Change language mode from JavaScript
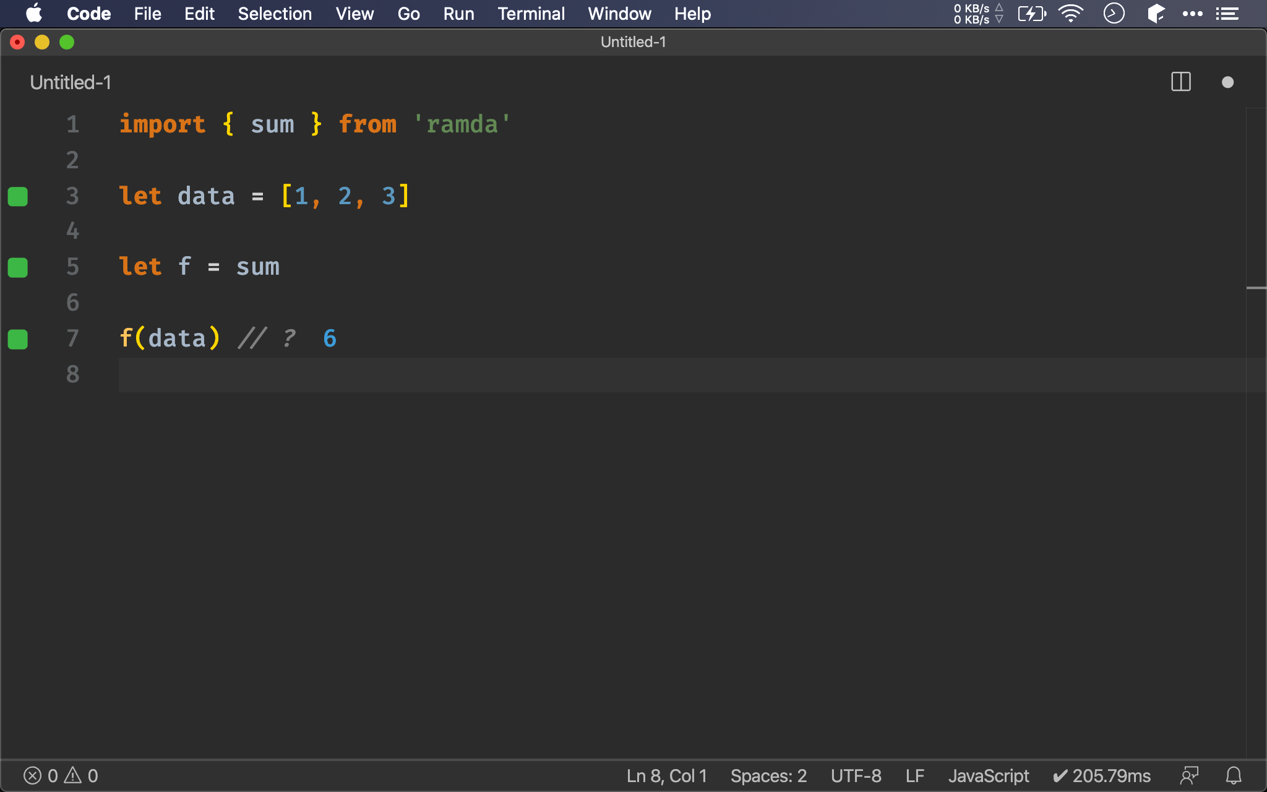1267x792 pixels. pyautogui.click(x=989, y=775)
